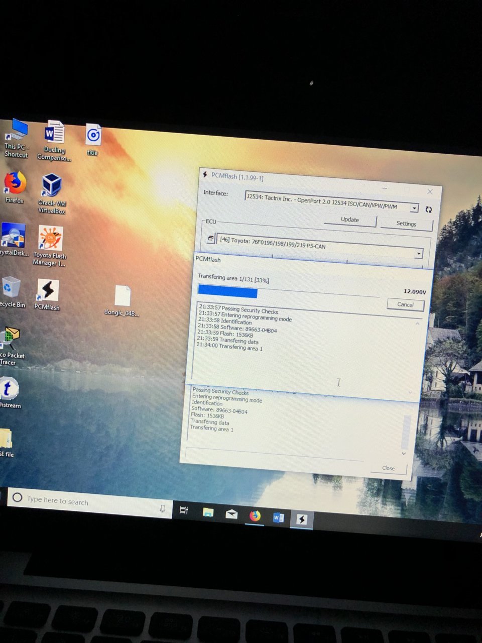Viewport: 482px width, 643px height.
Task: Click the refresh interface icon in PCMflash
Action: [428, 209]
